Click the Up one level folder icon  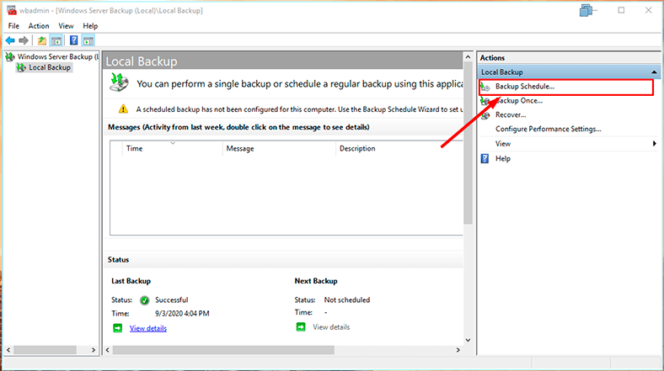[42, 40]
